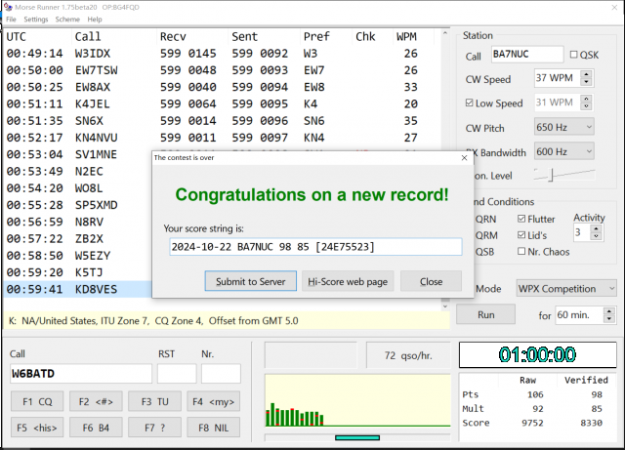The width and height of the screenshot is (625, 450).
Task: Select the SV1MNE log row
Action: pos(78,154)
